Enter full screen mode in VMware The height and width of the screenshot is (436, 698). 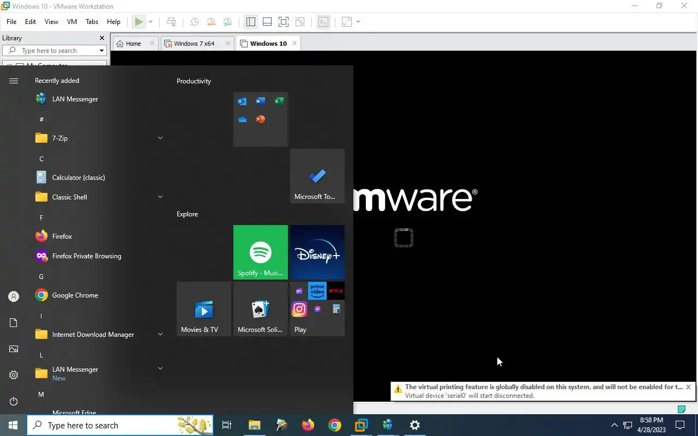[284, 22]
